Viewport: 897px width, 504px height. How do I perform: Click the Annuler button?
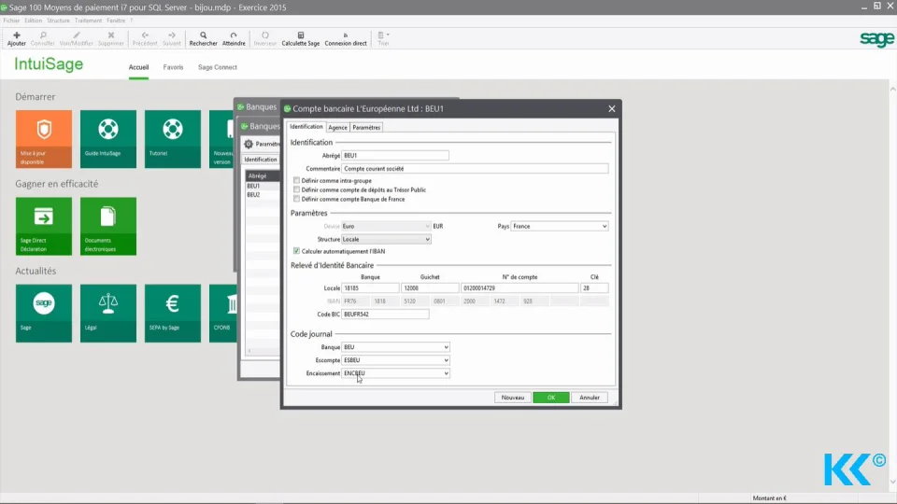590,398
